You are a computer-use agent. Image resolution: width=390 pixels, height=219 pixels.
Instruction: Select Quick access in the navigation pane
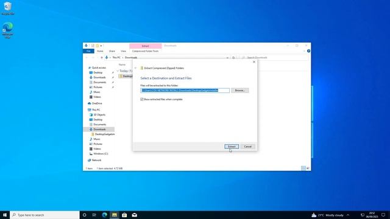point(99,68)
